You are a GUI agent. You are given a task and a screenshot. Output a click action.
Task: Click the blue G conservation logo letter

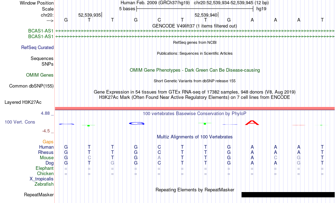point(137,124)
